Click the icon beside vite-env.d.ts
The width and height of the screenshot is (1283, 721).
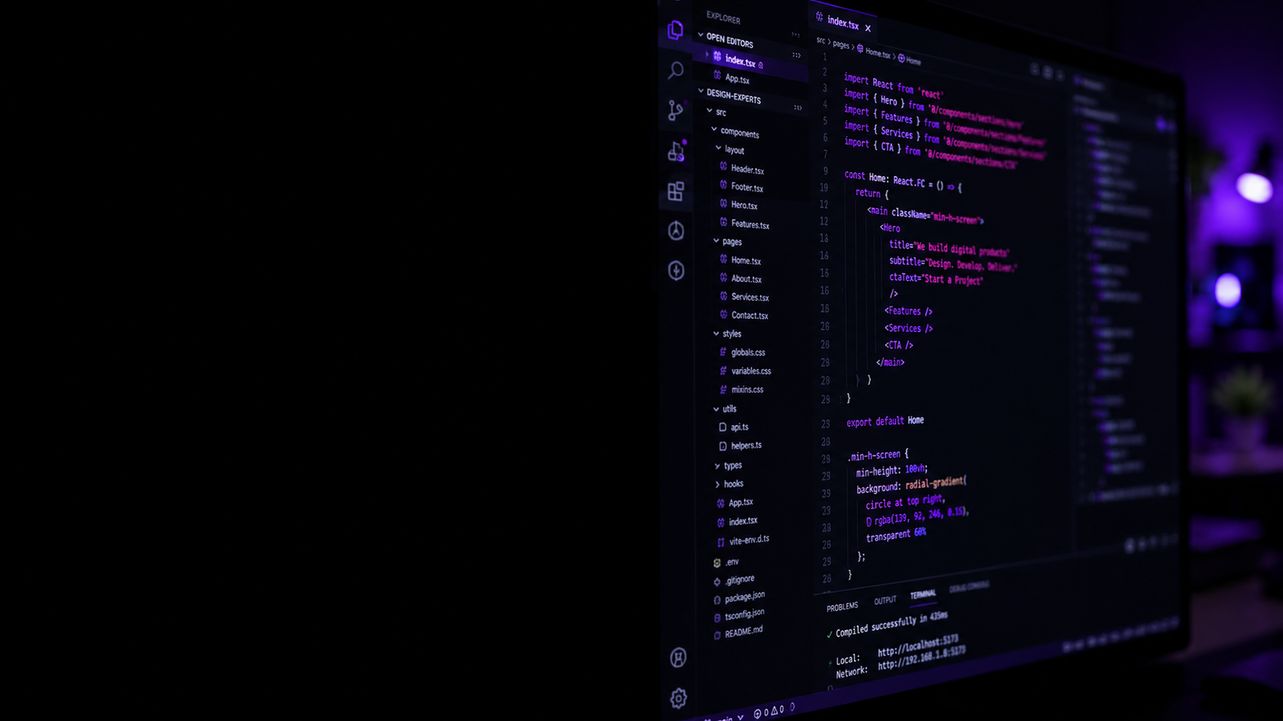721,542
